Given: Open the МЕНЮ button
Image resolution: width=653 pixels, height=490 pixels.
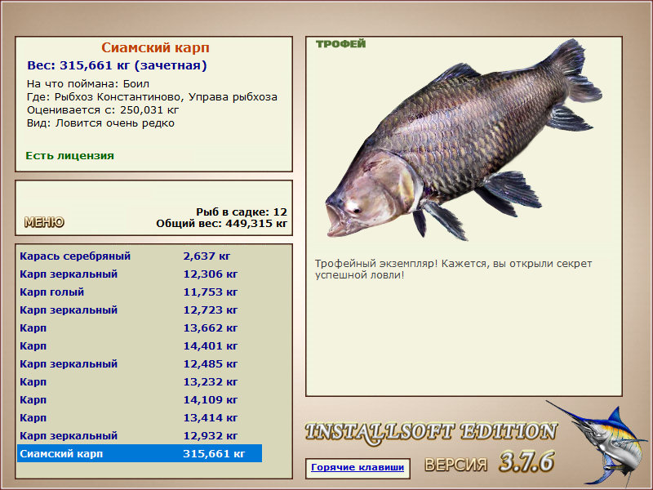Looking at the screenshot, I should [x=44, y=222].
